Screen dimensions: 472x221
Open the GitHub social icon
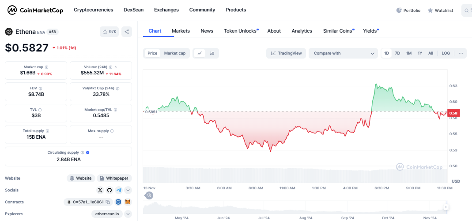click(x=109, y=190)
